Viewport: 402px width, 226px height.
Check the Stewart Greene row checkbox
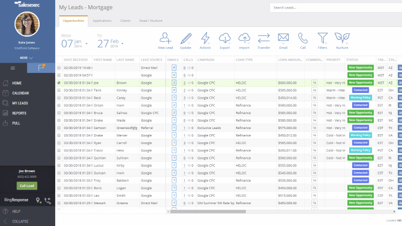click(x=59, y=203)
